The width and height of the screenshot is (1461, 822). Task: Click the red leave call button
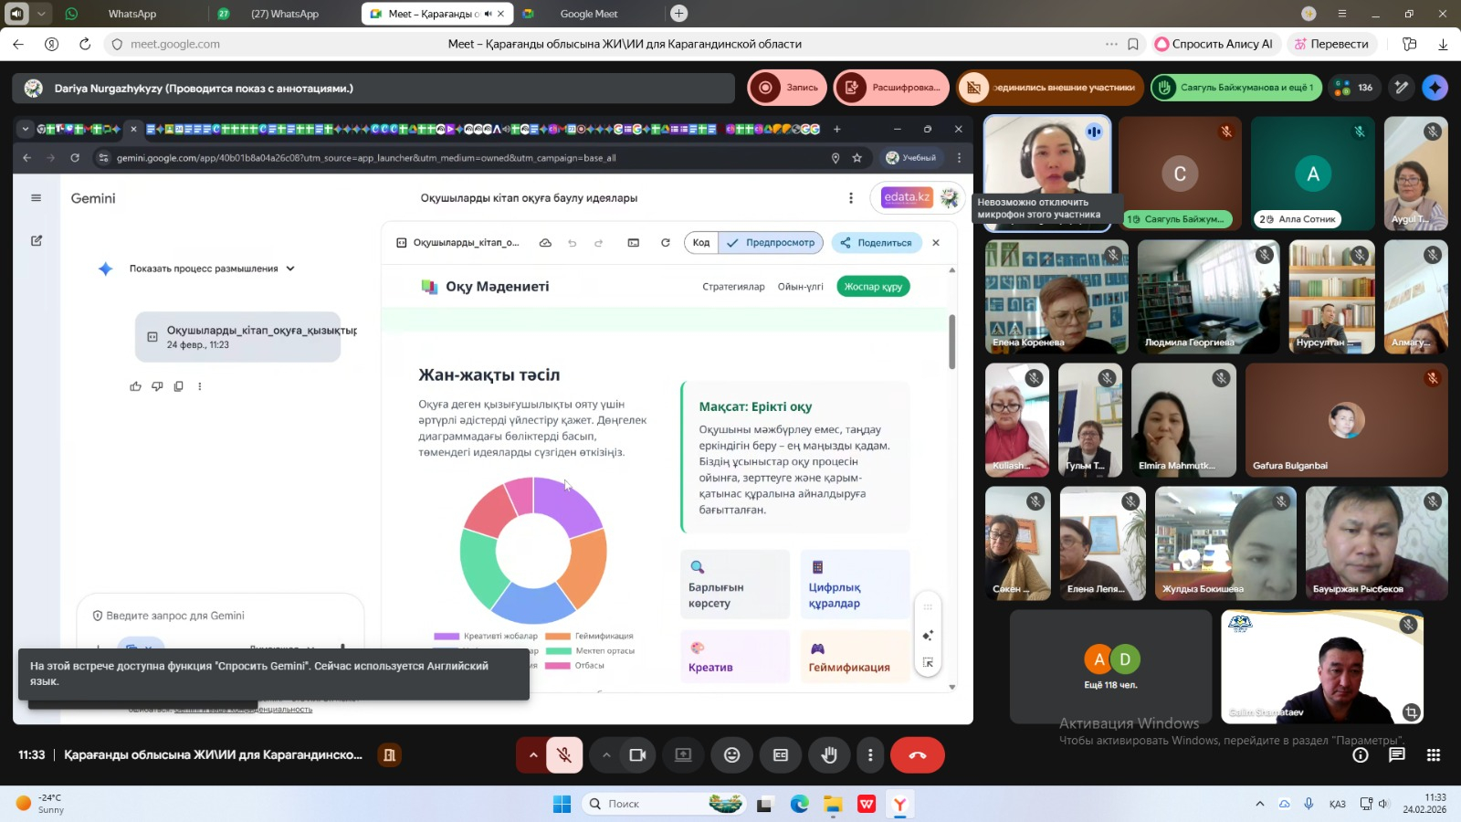pyautogui.click(x=917, y=755)
